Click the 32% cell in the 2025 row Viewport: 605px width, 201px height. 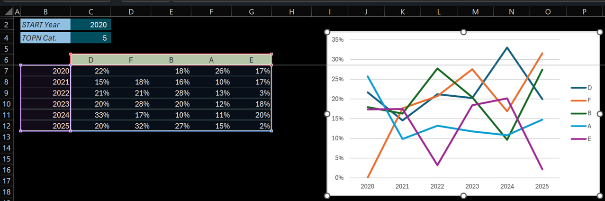(x=131, y=126)
